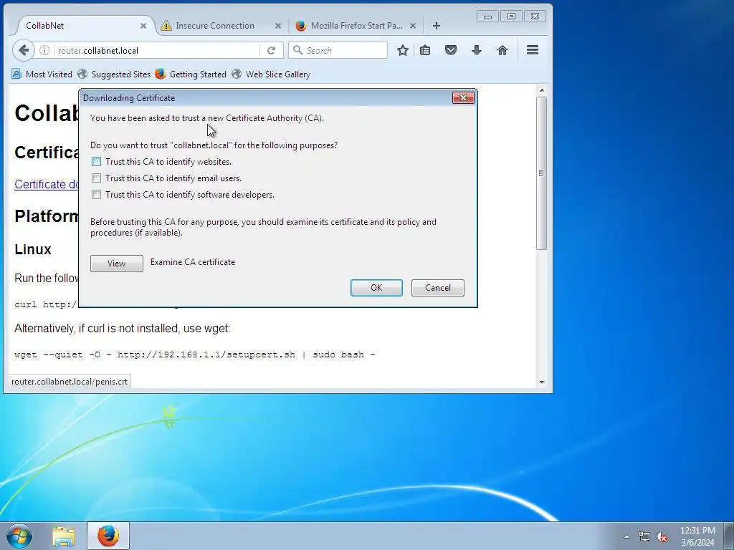The image size is (734, 550).
Task: Show hidden tray icons arrow
Action: point(626,536)
